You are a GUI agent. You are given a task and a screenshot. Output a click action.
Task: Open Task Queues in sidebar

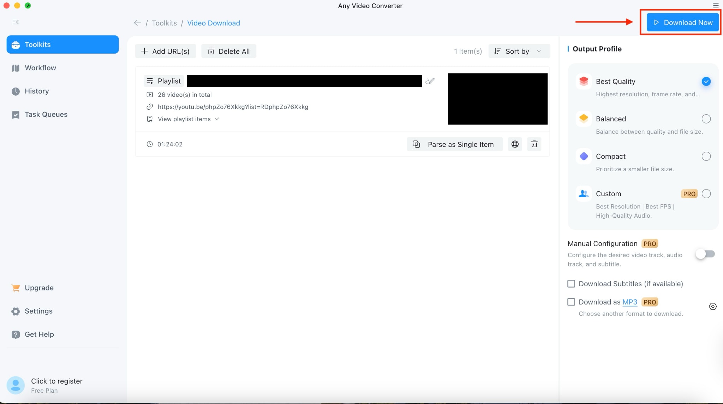(62, 114)
